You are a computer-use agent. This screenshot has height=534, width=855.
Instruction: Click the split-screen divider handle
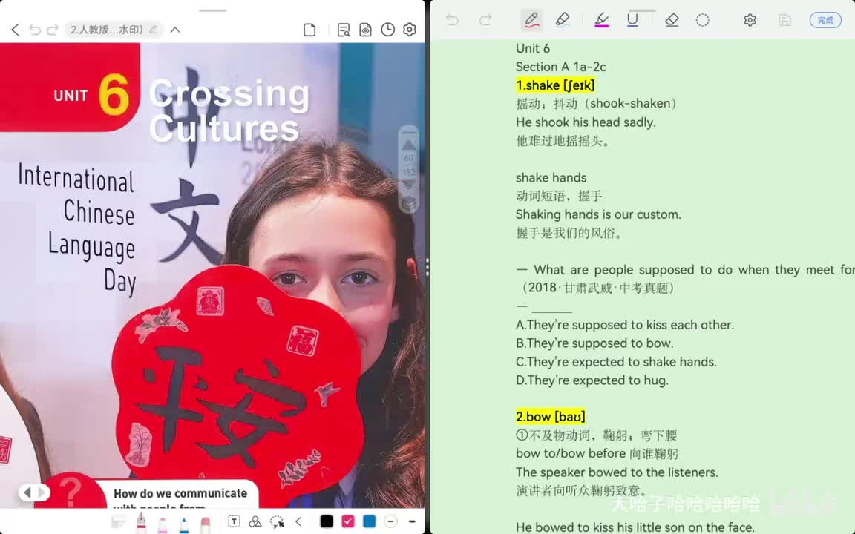[x=427, y=267]
